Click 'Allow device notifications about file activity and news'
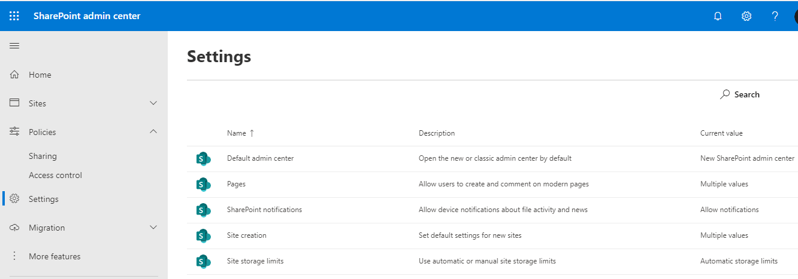 click(x=503, y=210)
